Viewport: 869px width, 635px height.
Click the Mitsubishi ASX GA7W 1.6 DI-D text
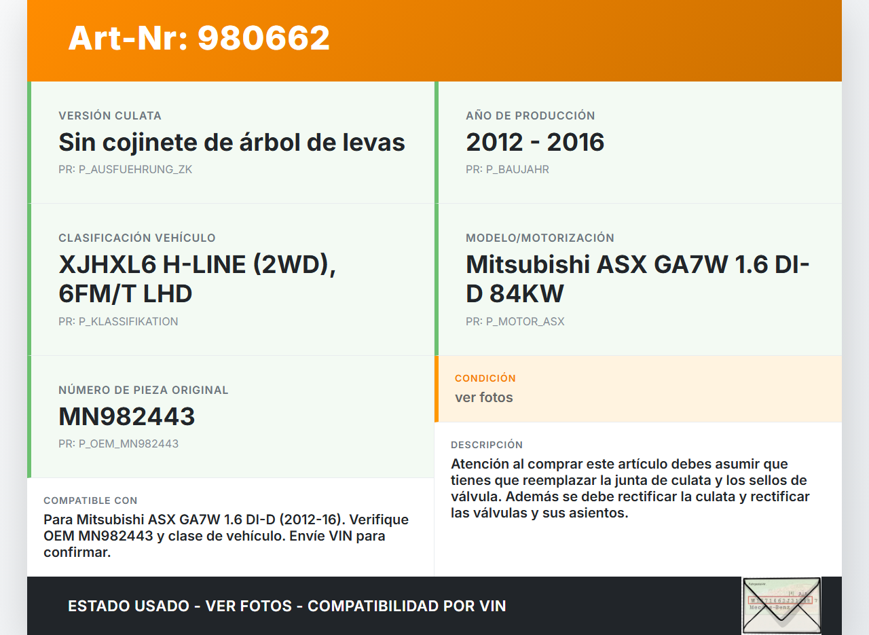coord(637,278)
